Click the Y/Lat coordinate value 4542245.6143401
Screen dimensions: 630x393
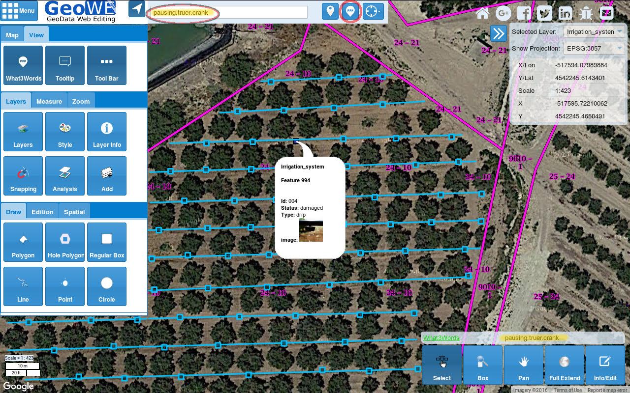click(x=580, y=78)
